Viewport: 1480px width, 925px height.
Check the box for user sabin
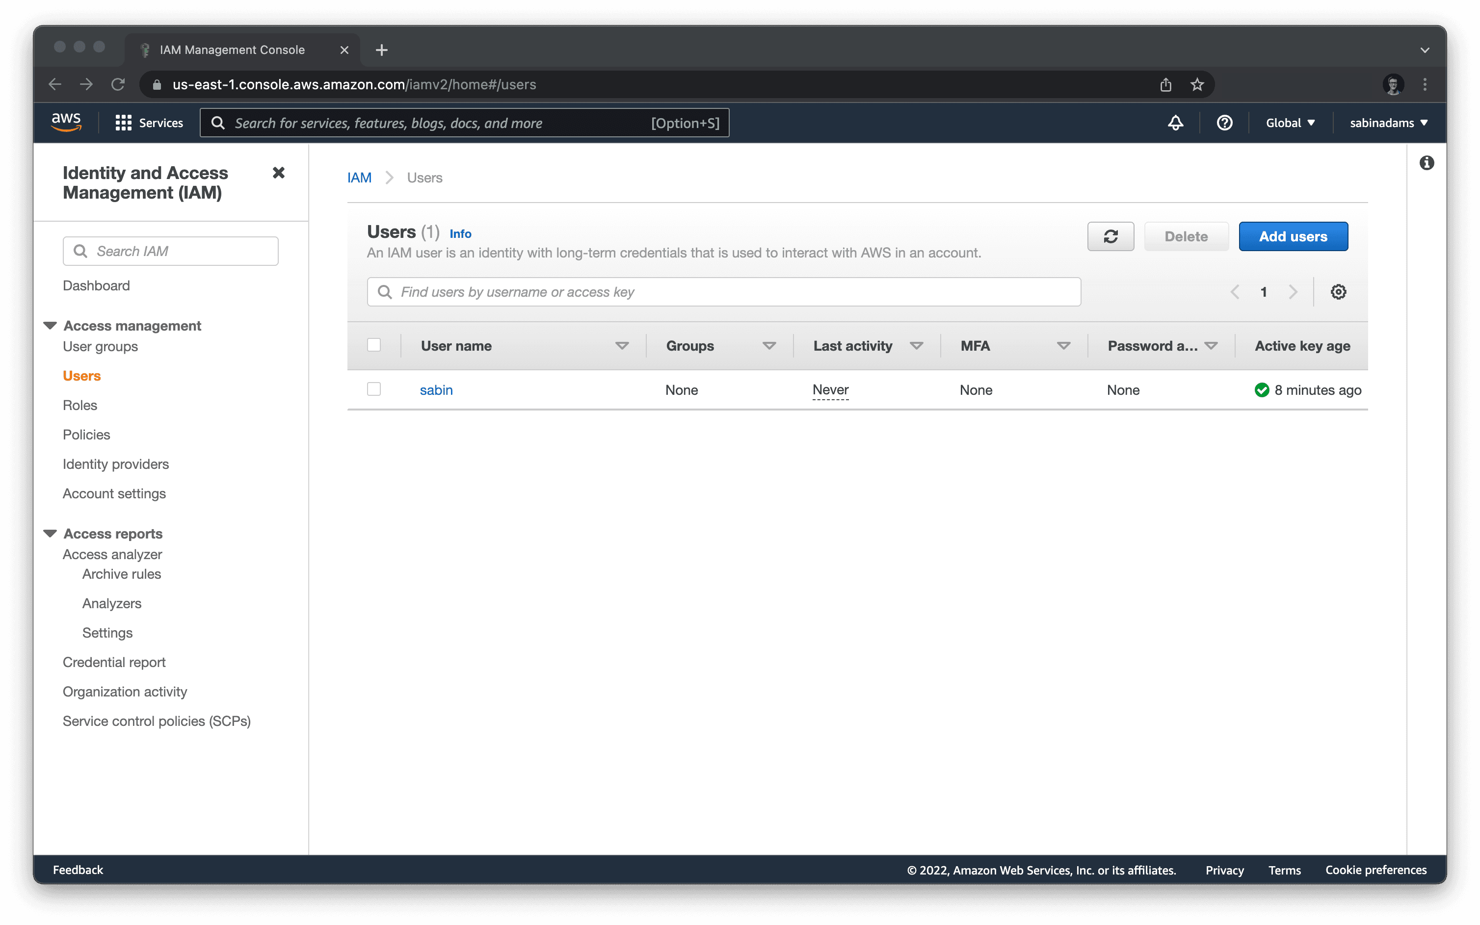click(x=374, y=389)
